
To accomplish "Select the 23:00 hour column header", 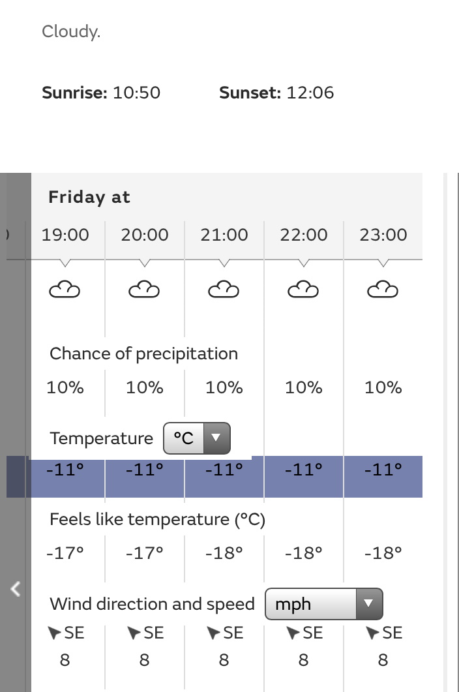I will point(383,235).
